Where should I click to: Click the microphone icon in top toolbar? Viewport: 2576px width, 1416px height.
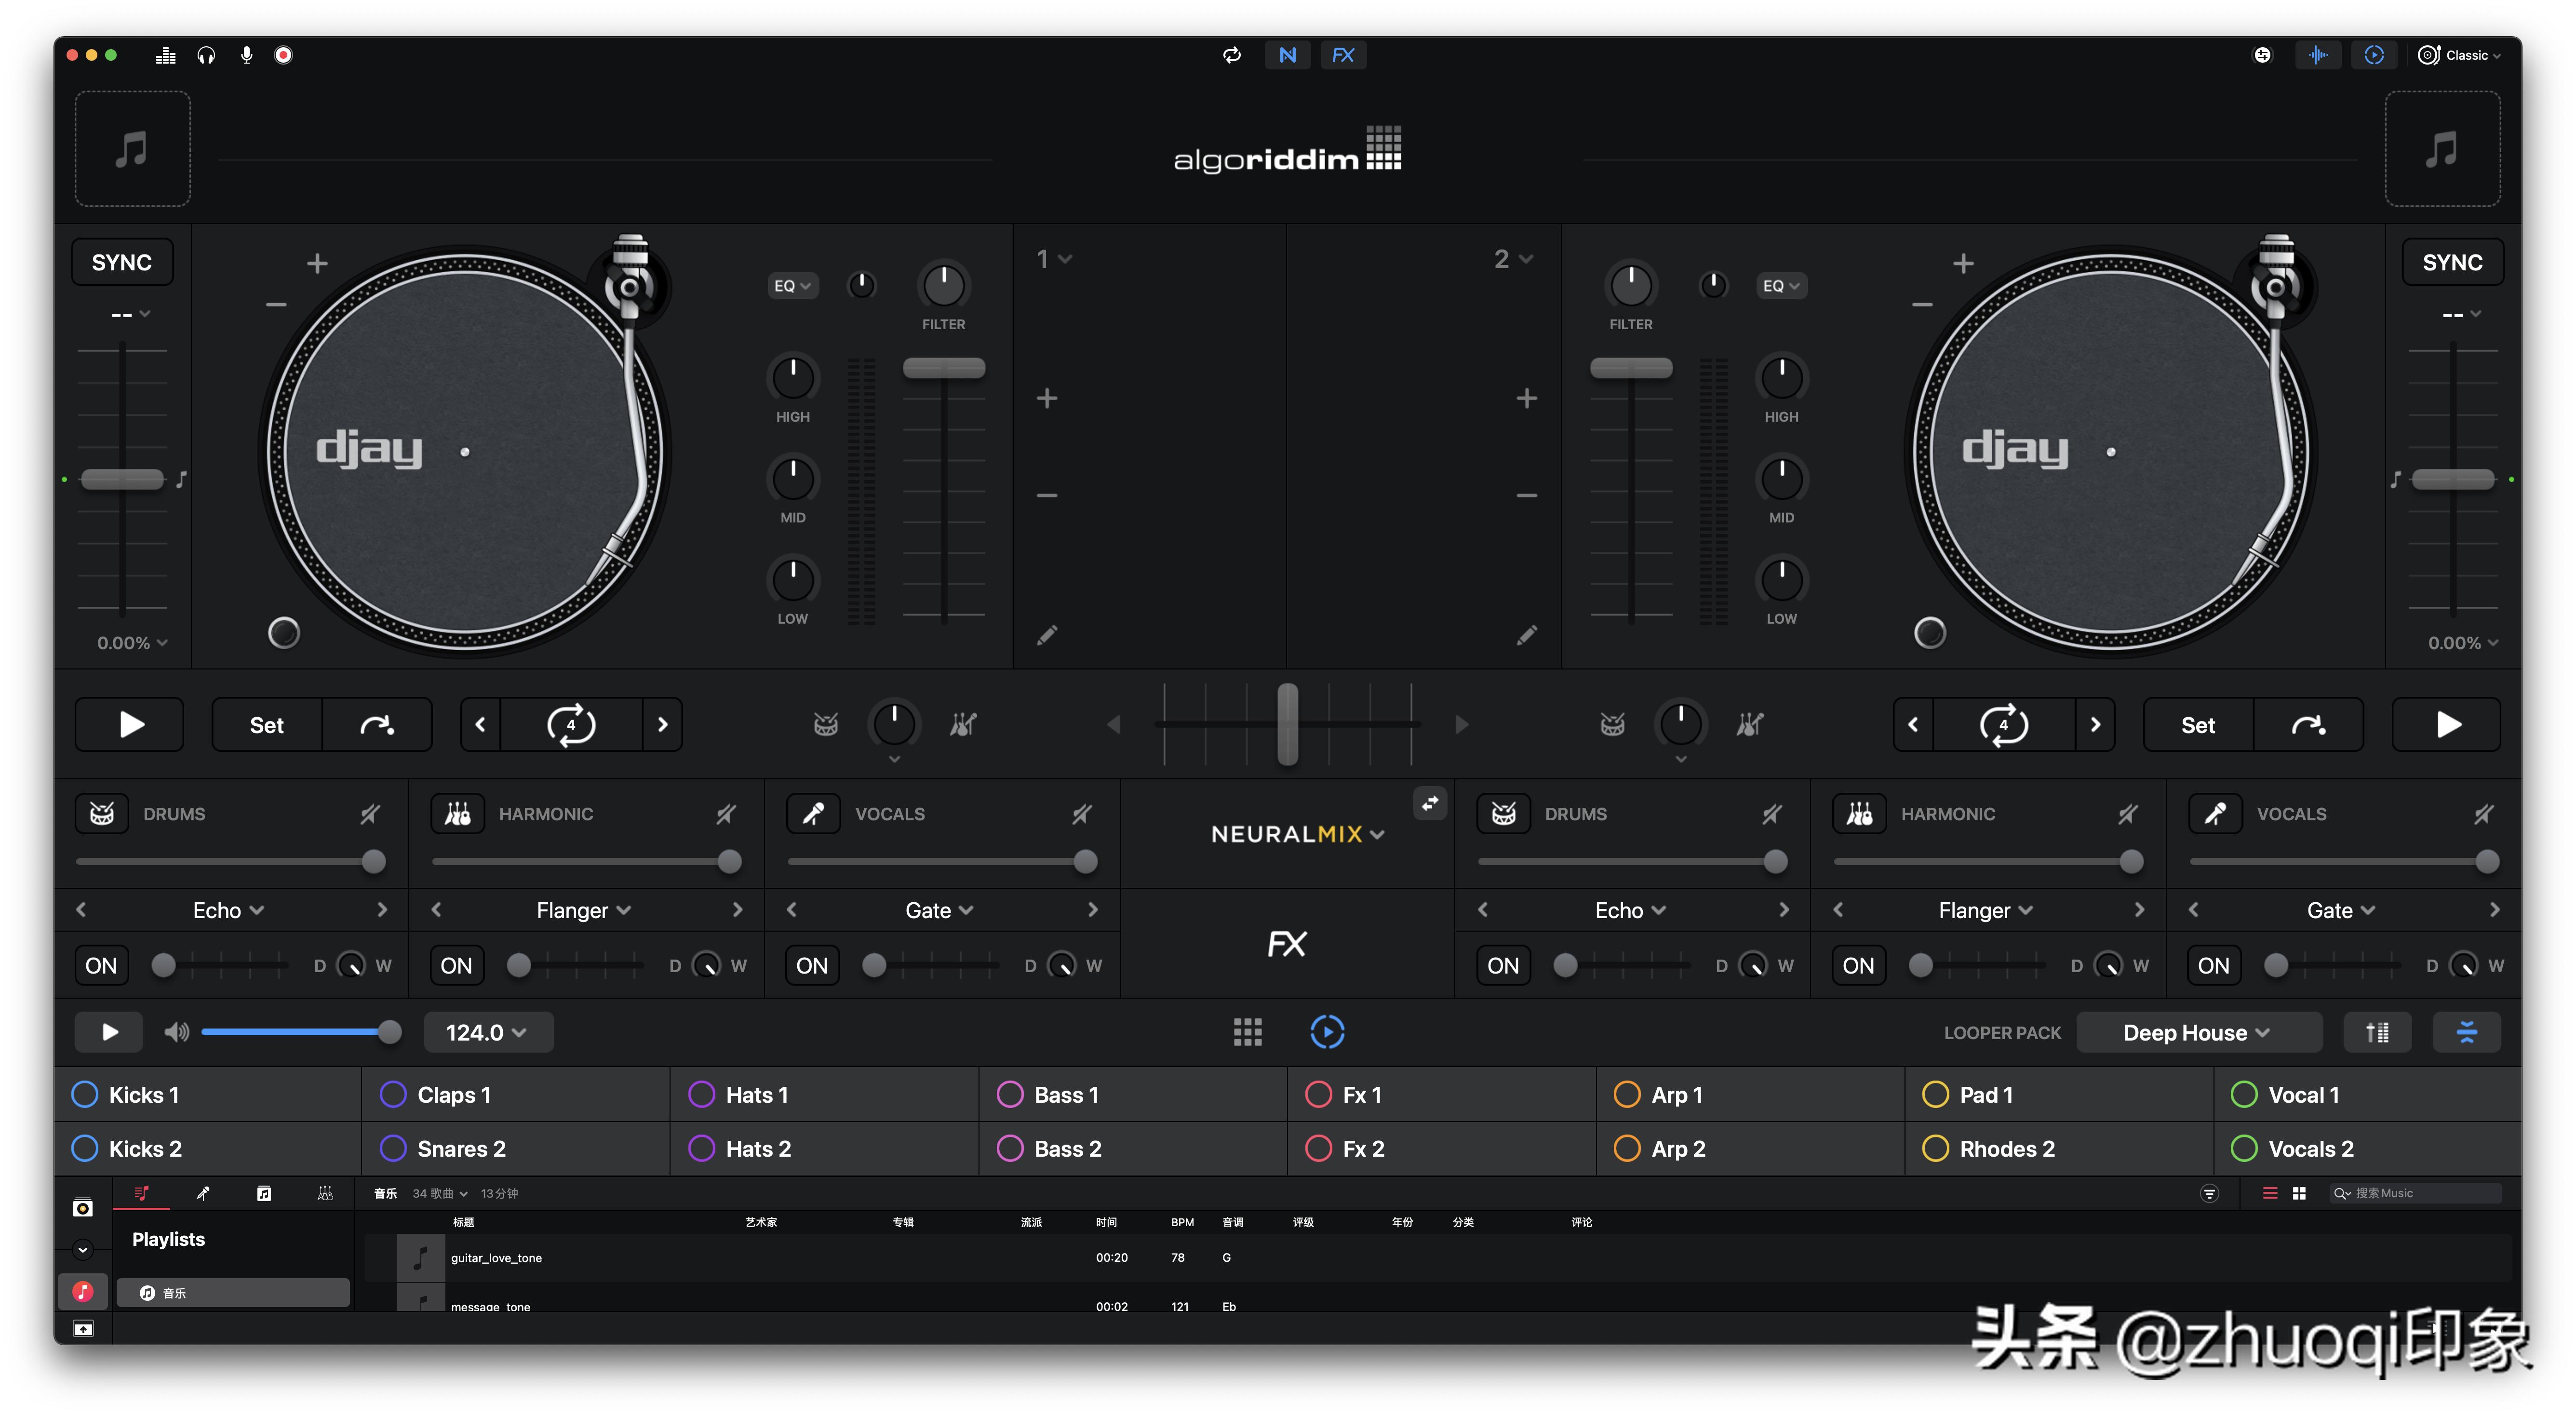tap(246, 55)
